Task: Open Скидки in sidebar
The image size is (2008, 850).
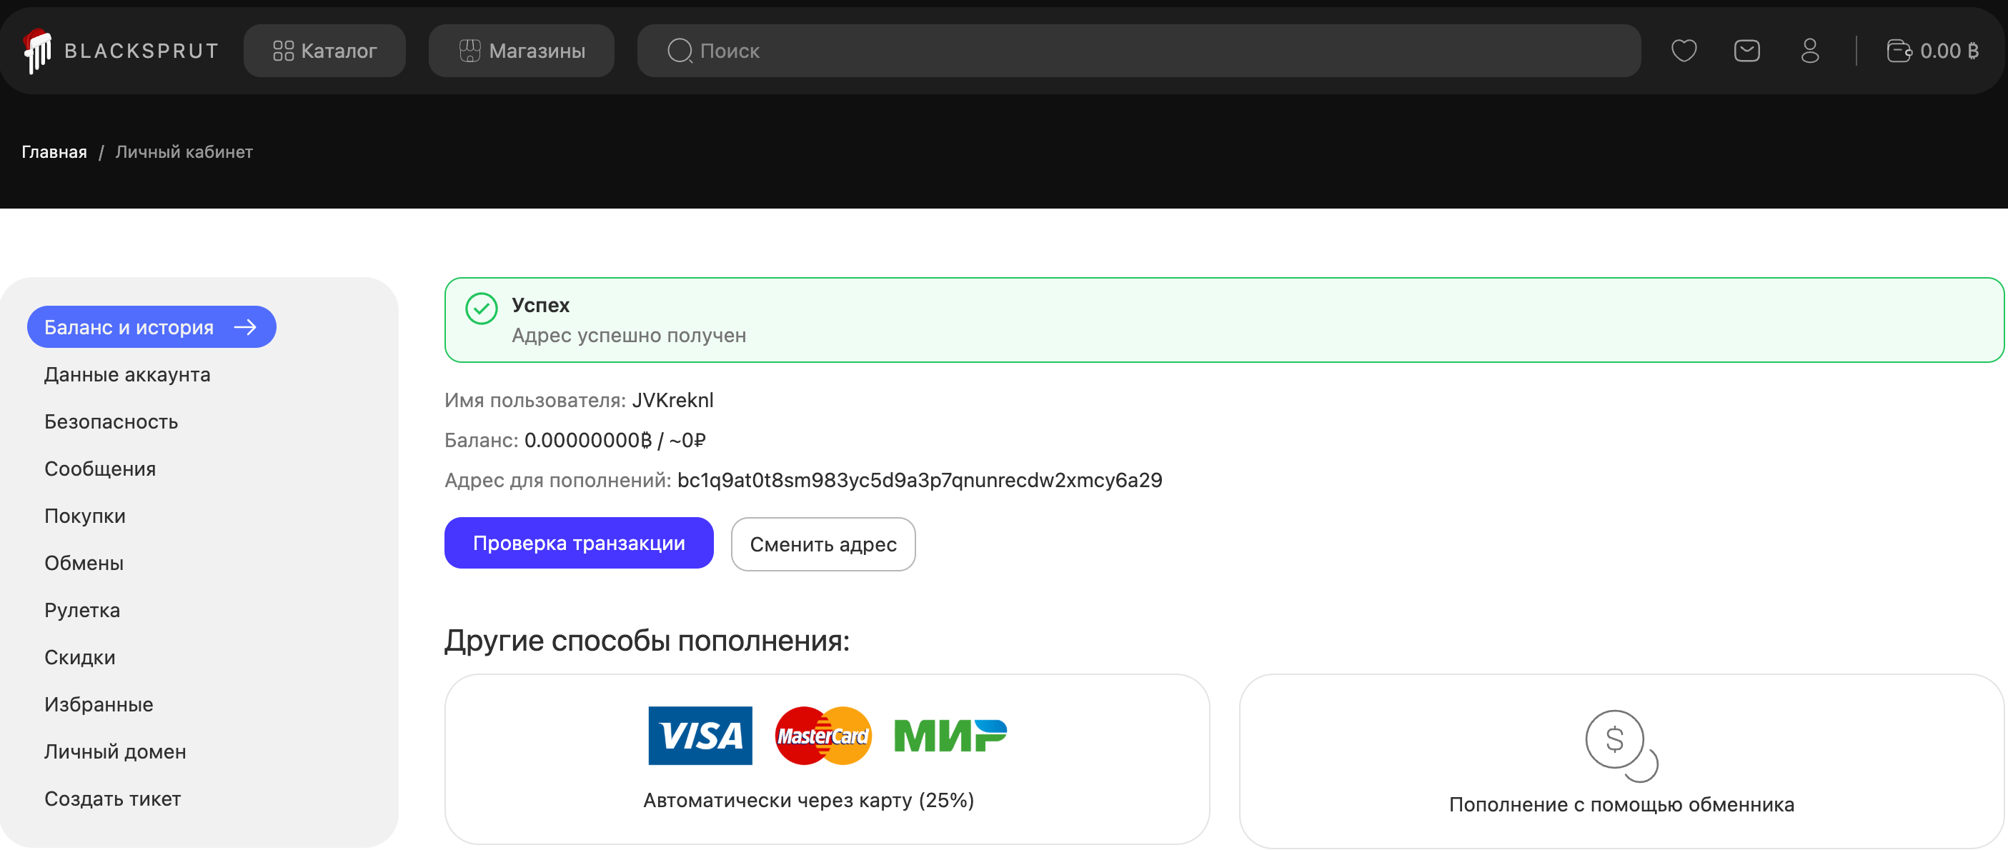Action: tap(79, 658)
